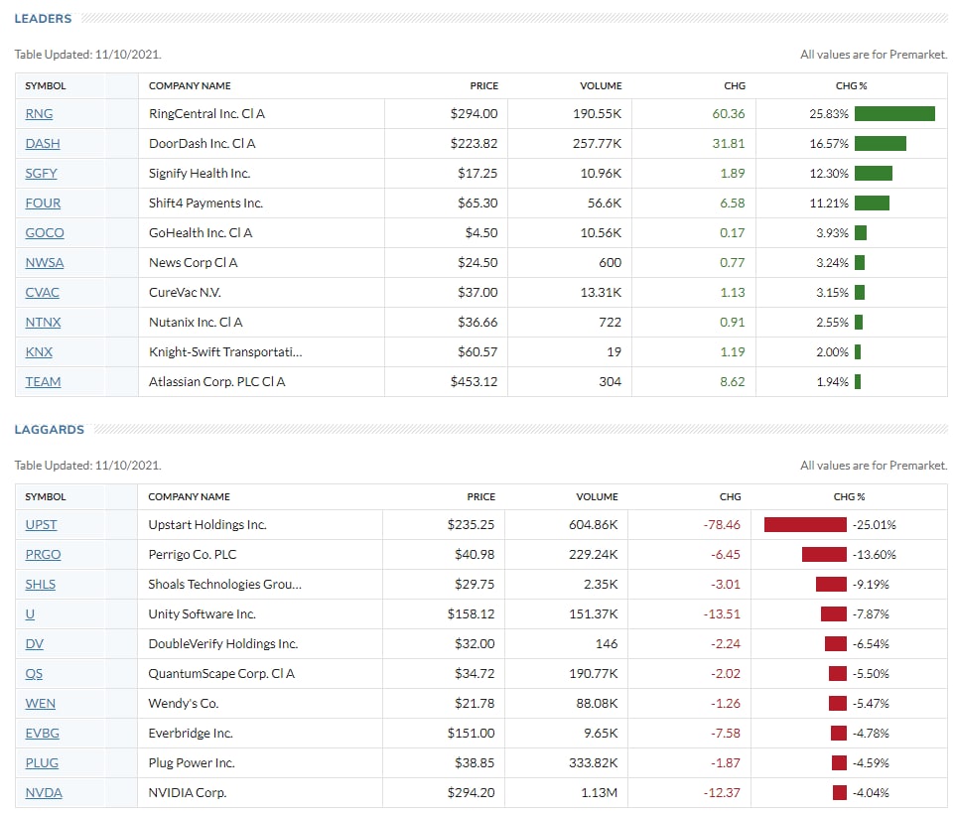Viewport: 955px width, 813px height.
Task: Select the DoorDash Inc. Cl A name
Action: 203,144
